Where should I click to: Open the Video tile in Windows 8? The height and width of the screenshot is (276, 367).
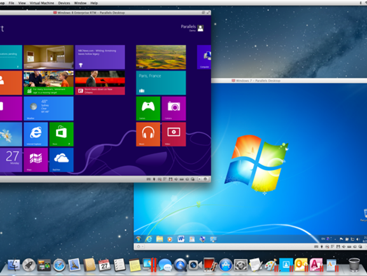coord(174,134)
